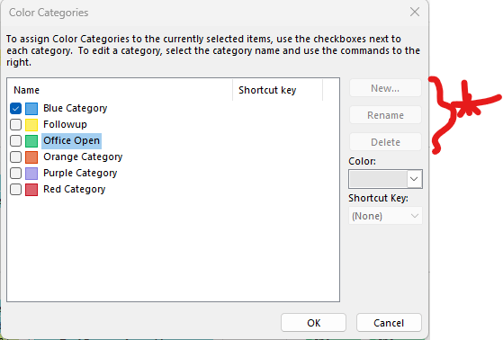Screen dimensions: 503x340
Task: Click the blue color swatch icon
Action: coord(31,109)
